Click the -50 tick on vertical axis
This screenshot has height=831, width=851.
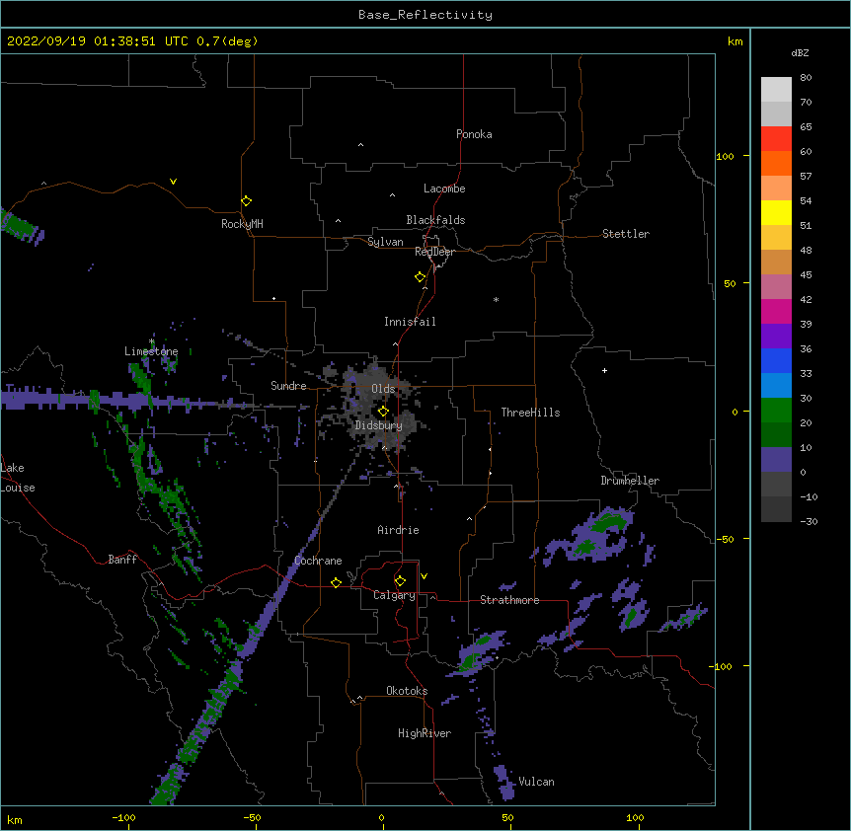pos(725,539)
